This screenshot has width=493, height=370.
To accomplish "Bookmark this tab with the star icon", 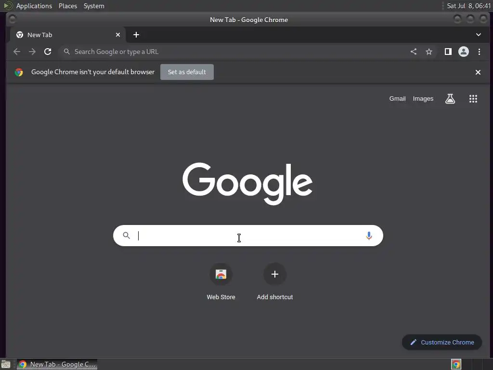I will click(x=429, y=52).
